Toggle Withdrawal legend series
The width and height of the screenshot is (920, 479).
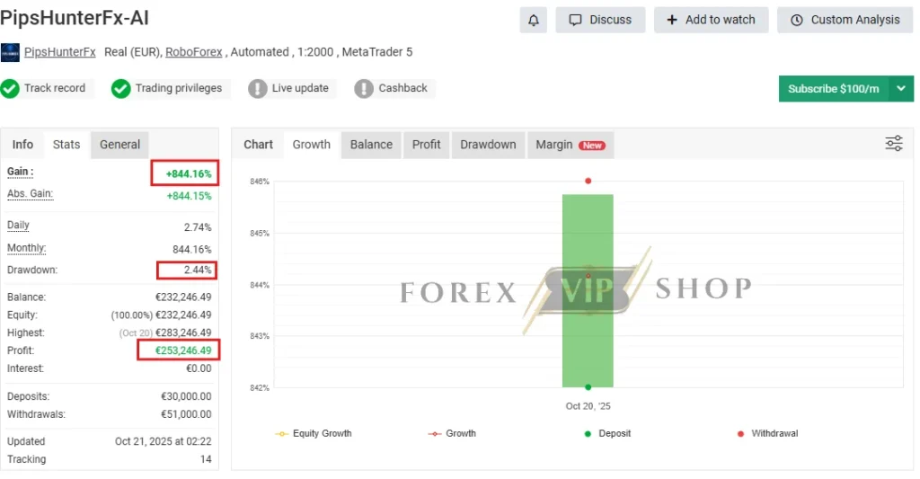pos(767,433)
